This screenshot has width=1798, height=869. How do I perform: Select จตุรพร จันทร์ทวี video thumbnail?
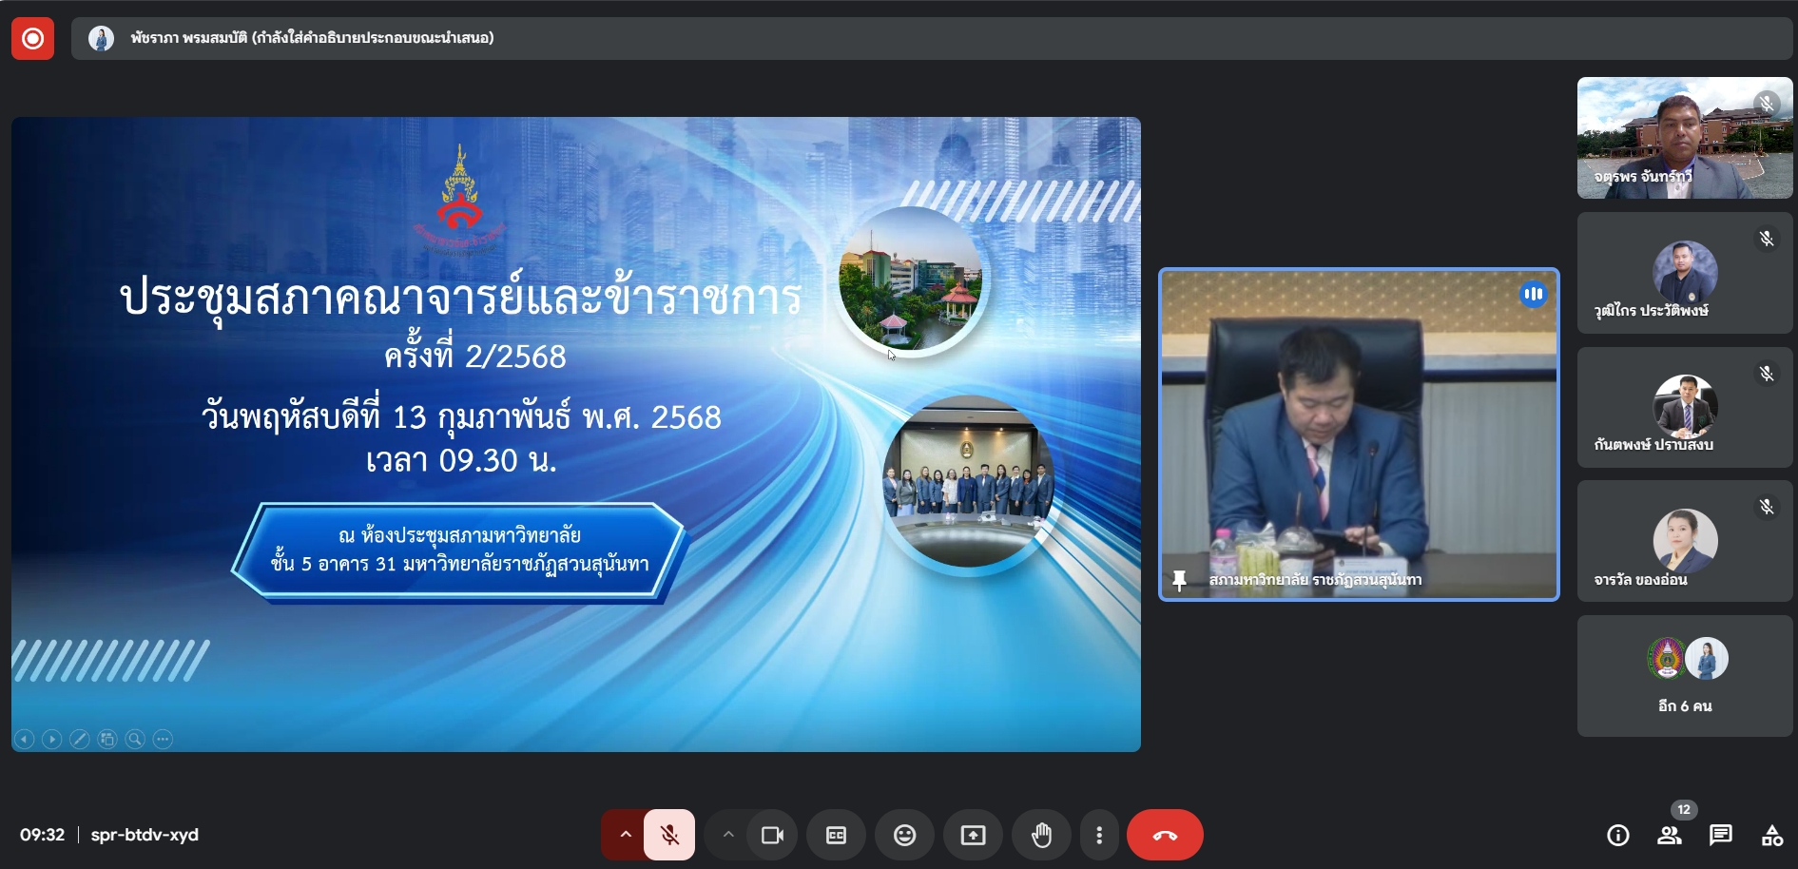coord(1684,138)
